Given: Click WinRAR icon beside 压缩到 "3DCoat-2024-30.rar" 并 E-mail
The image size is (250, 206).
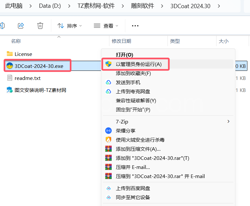Looking at the screenshot, I should (108, 176).
